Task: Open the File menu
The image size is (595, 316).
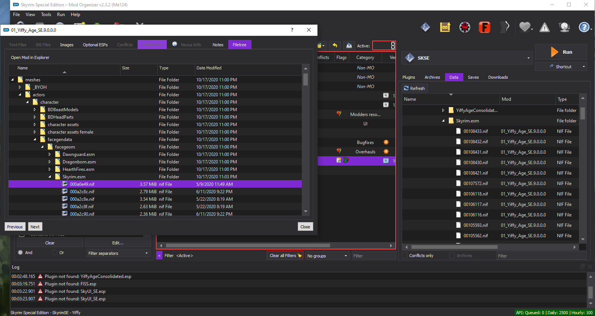Action: [x=16, y=15]
